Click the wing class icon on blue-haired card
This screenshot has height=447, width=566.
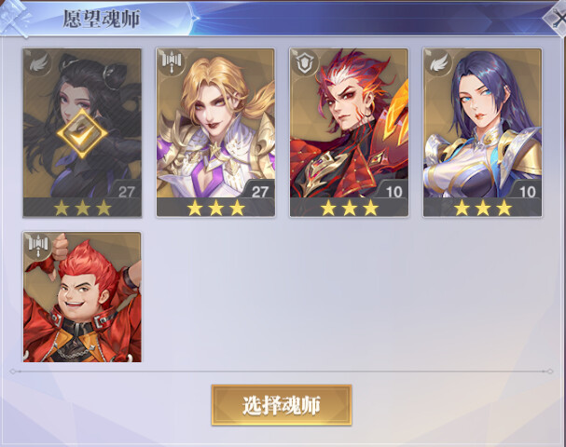pos(438,63)
